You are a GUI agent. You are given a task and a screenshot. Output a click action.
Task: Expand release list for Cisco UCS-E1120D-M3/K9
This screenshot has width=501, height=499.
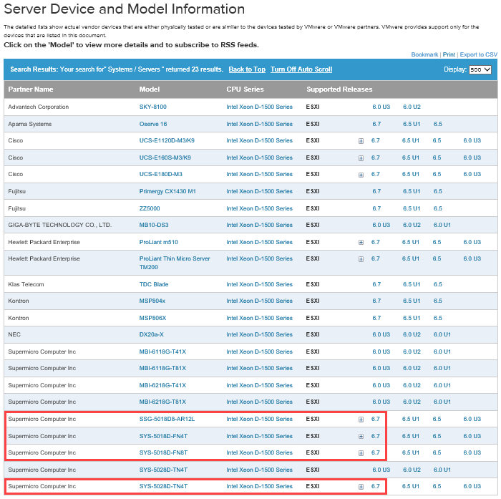click(361, 141)
